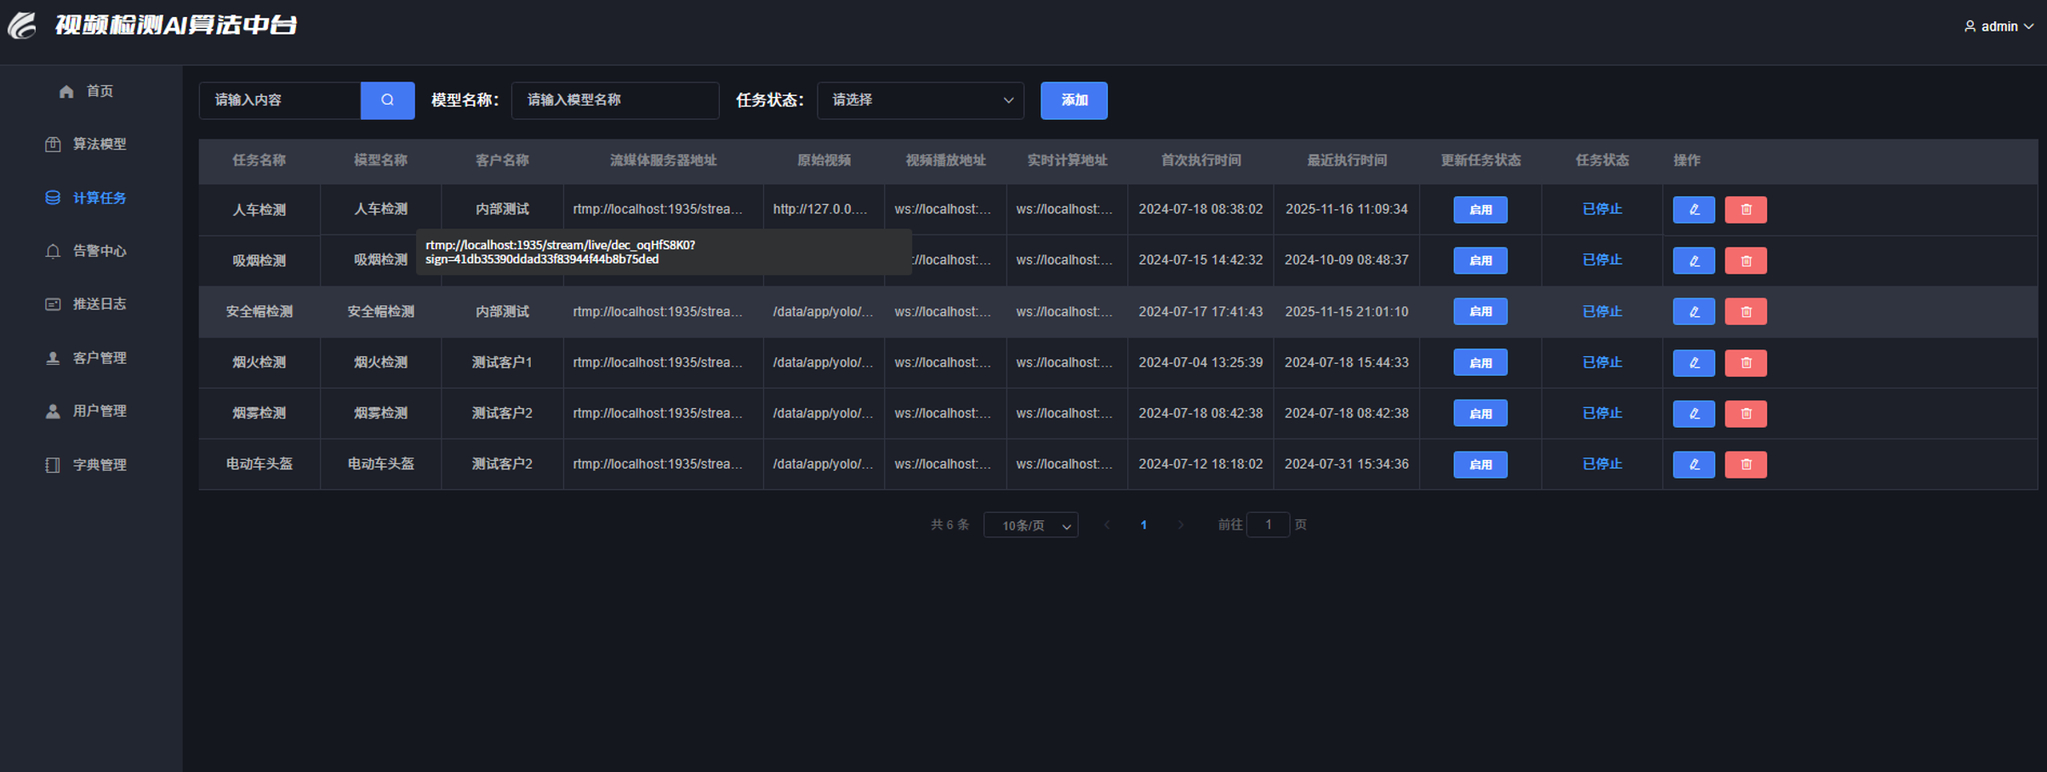2047x772 pixels.
Task: Enable the 吸烟检测 task with 启用
Action: pyautogui.click(x=1480, y=260)
